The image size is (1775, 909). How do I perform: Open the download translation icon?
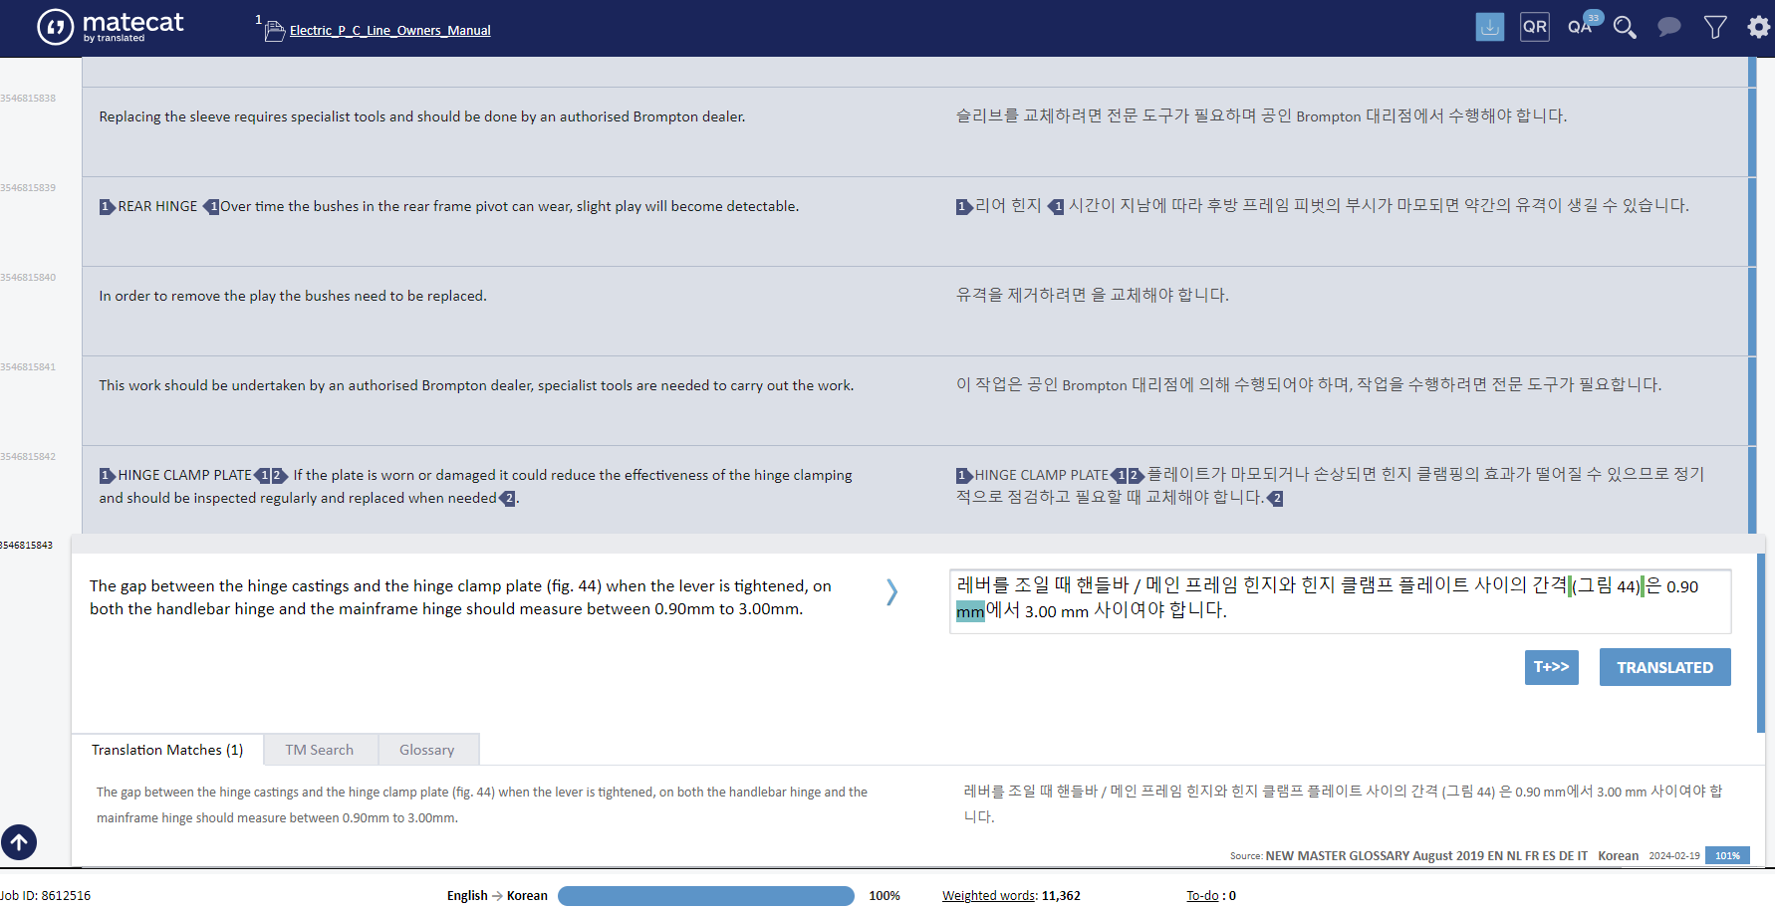1489,27
